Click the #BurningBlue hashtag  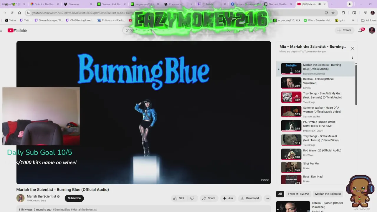[x=62, y=210]
